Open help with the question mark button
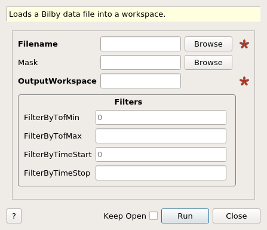 pos(14,216)
